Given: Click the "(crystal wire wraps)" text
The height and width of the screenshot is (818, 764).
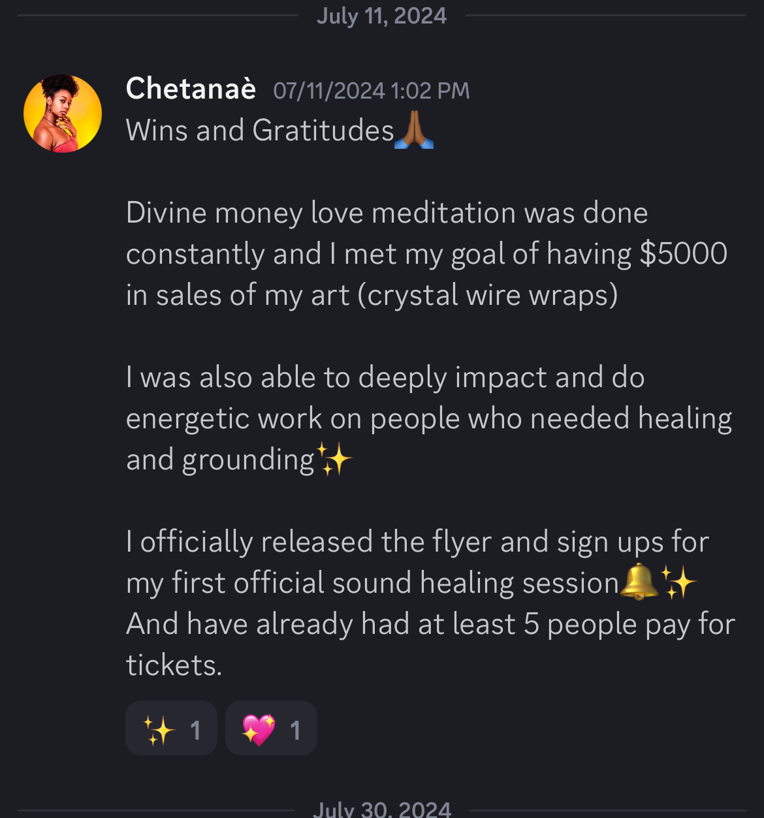Looking at the screenshot, I should 487,295.
